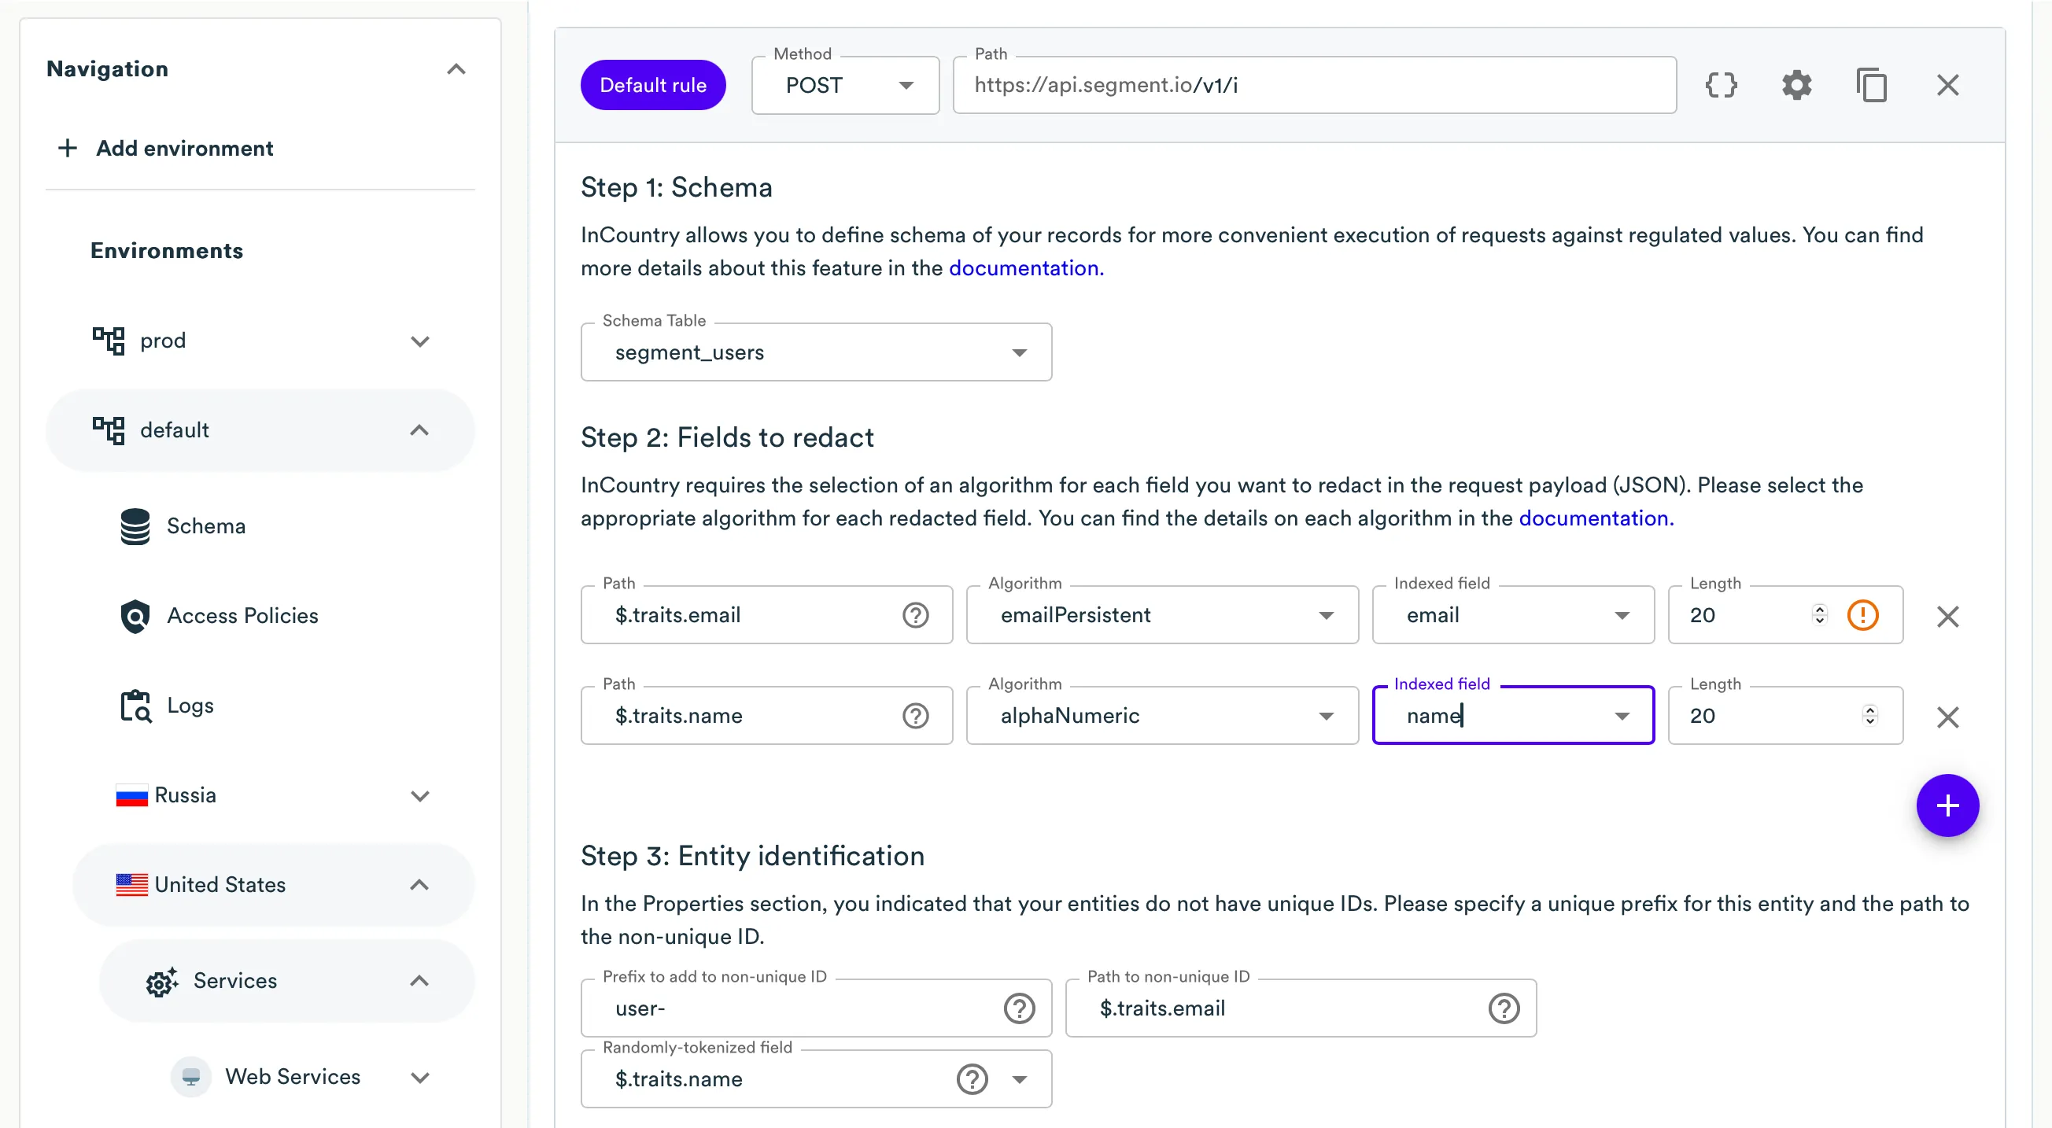Viewport: 2052px width, 1128px height.
Task: Click help icon in Path to non-unique ID
Action: click(1503, 1008)
